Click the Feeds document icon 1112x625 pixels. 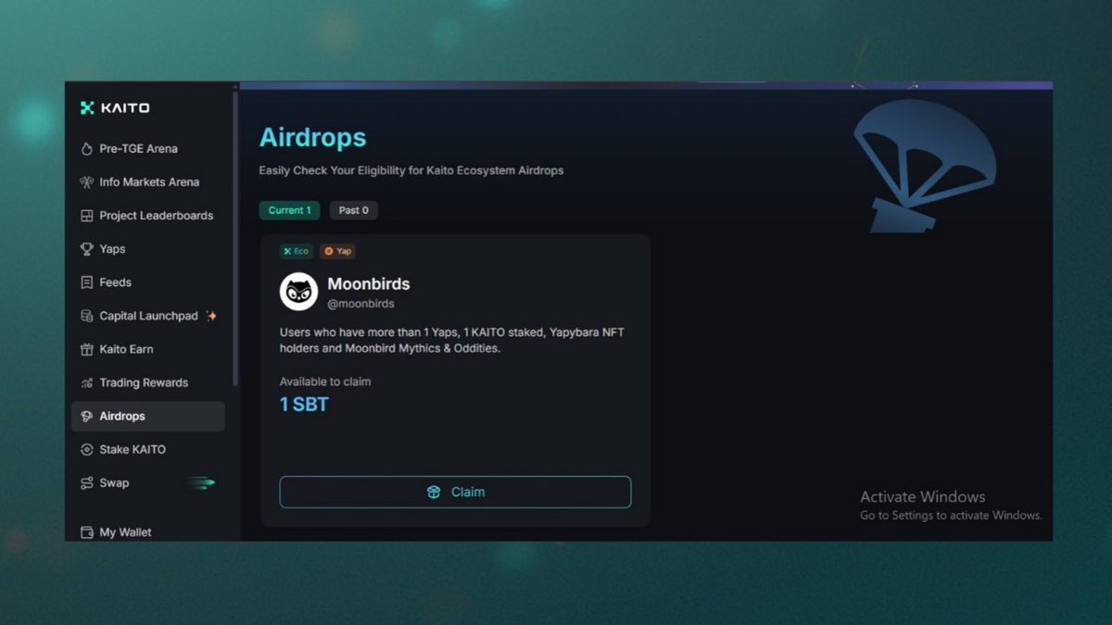point(87,282)
